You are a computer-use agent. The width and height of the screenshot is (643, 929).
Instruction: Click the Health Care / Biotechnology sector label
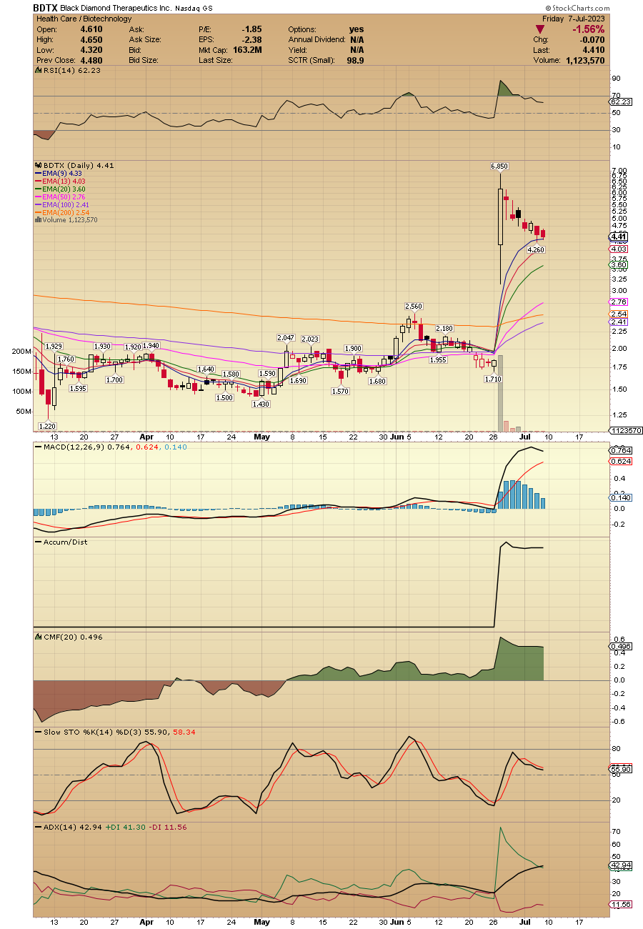pyautogui.click(x=84, y=19)
